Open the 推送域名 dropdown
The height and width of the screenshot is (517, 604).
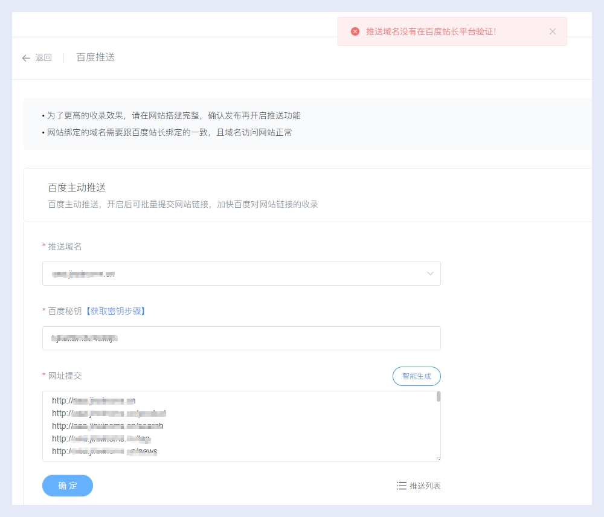[x=241, y=274]
